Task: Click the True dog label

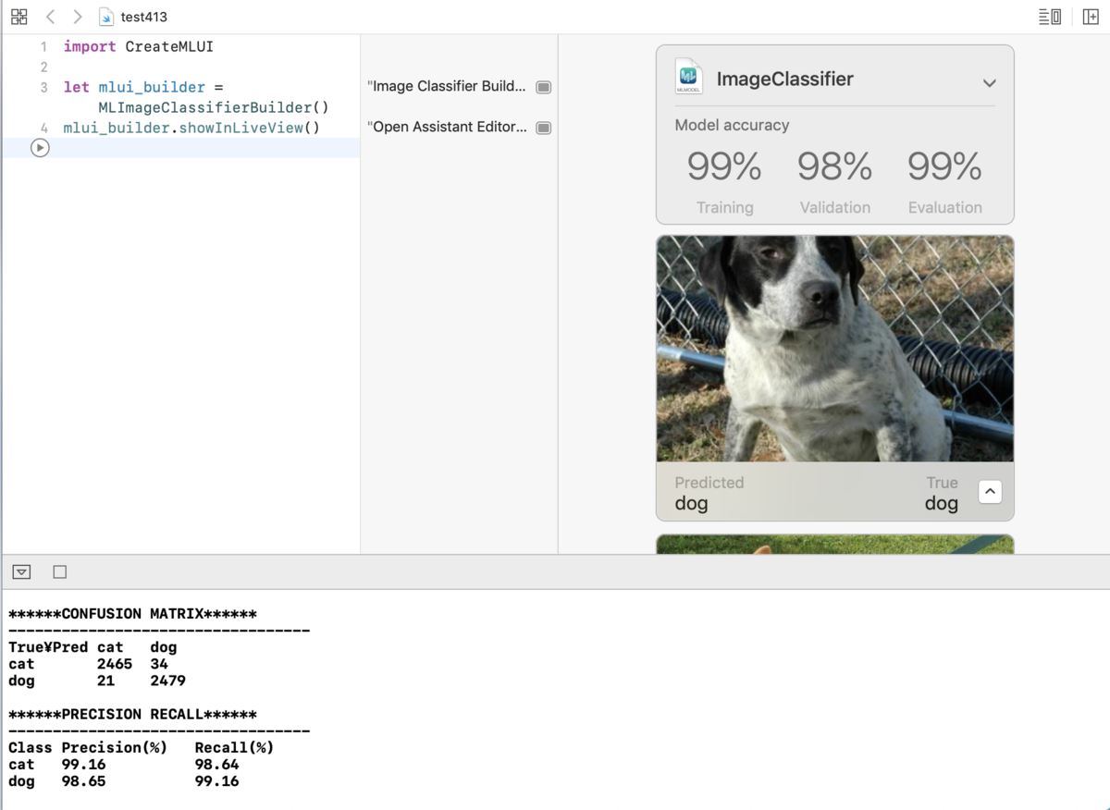Action: point(942,504)
